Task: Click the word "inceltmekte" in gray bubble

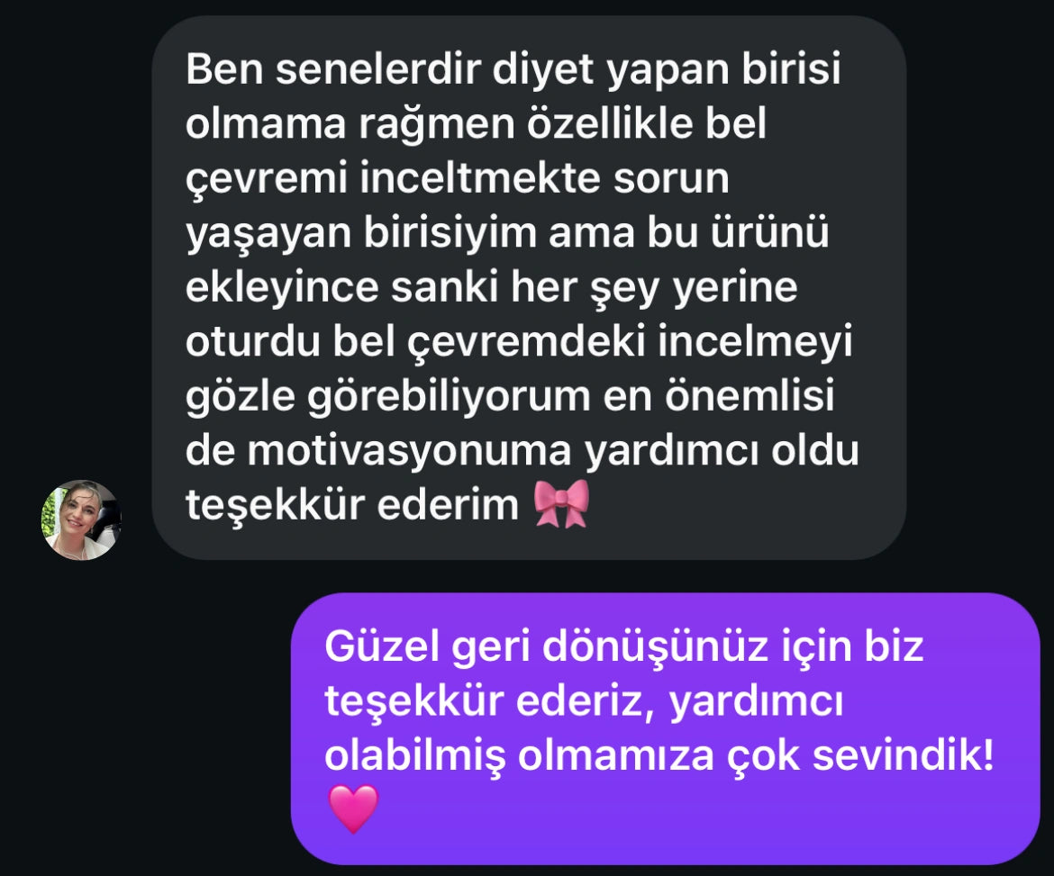Action: [480, 178]
